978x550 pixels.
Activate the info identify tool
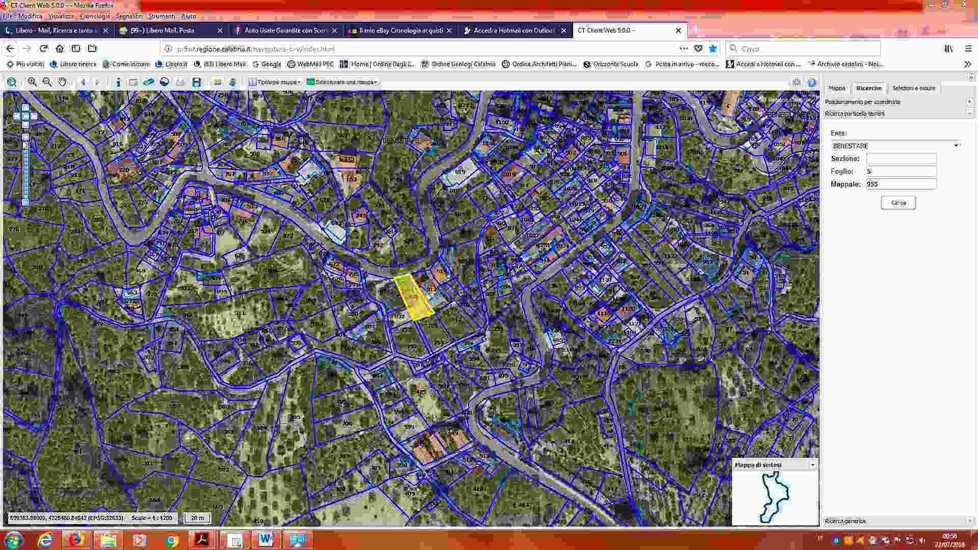(118, 82)
